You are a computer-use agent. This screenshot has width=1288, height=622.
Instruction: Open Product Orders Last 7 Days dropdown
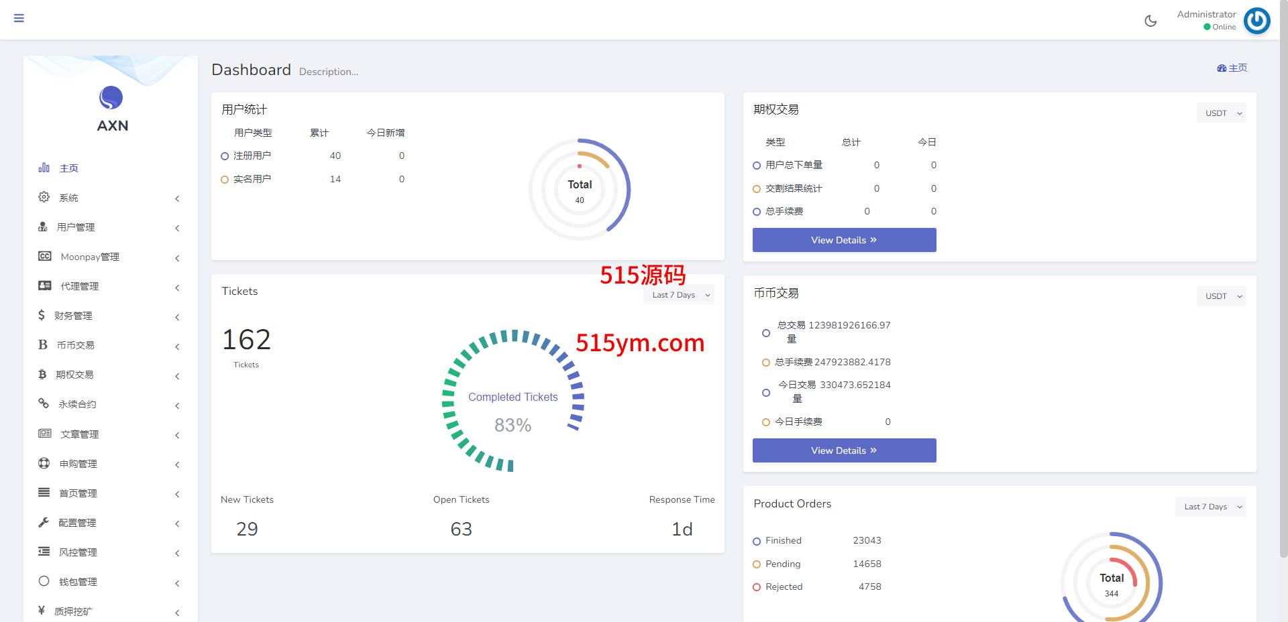coord(1210,507)
